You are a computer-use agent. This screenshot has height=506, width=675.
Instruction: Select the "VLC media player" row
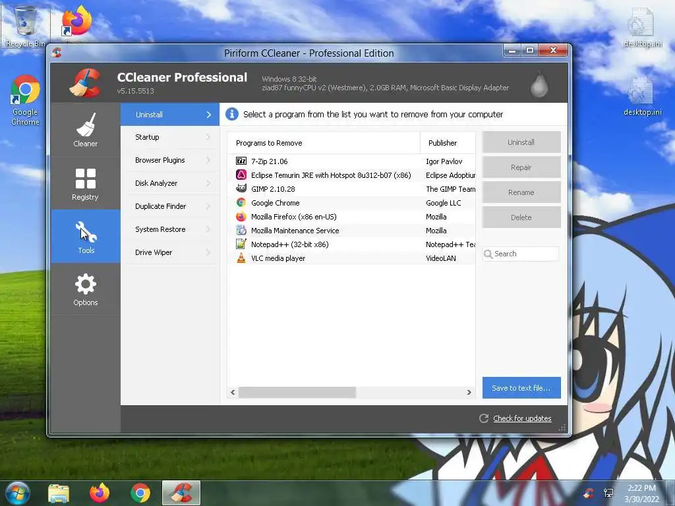[351, 258]
